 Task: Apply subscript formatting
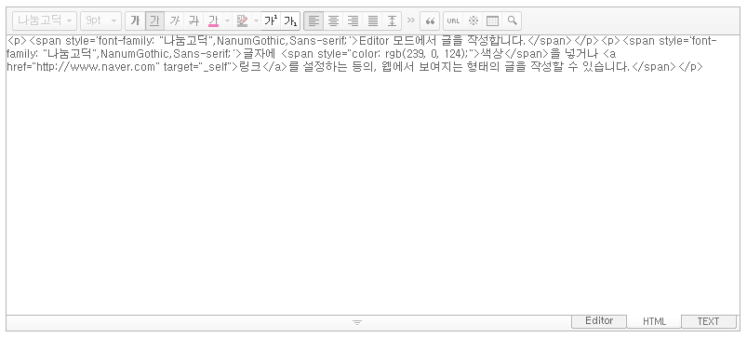click(290, 21)
